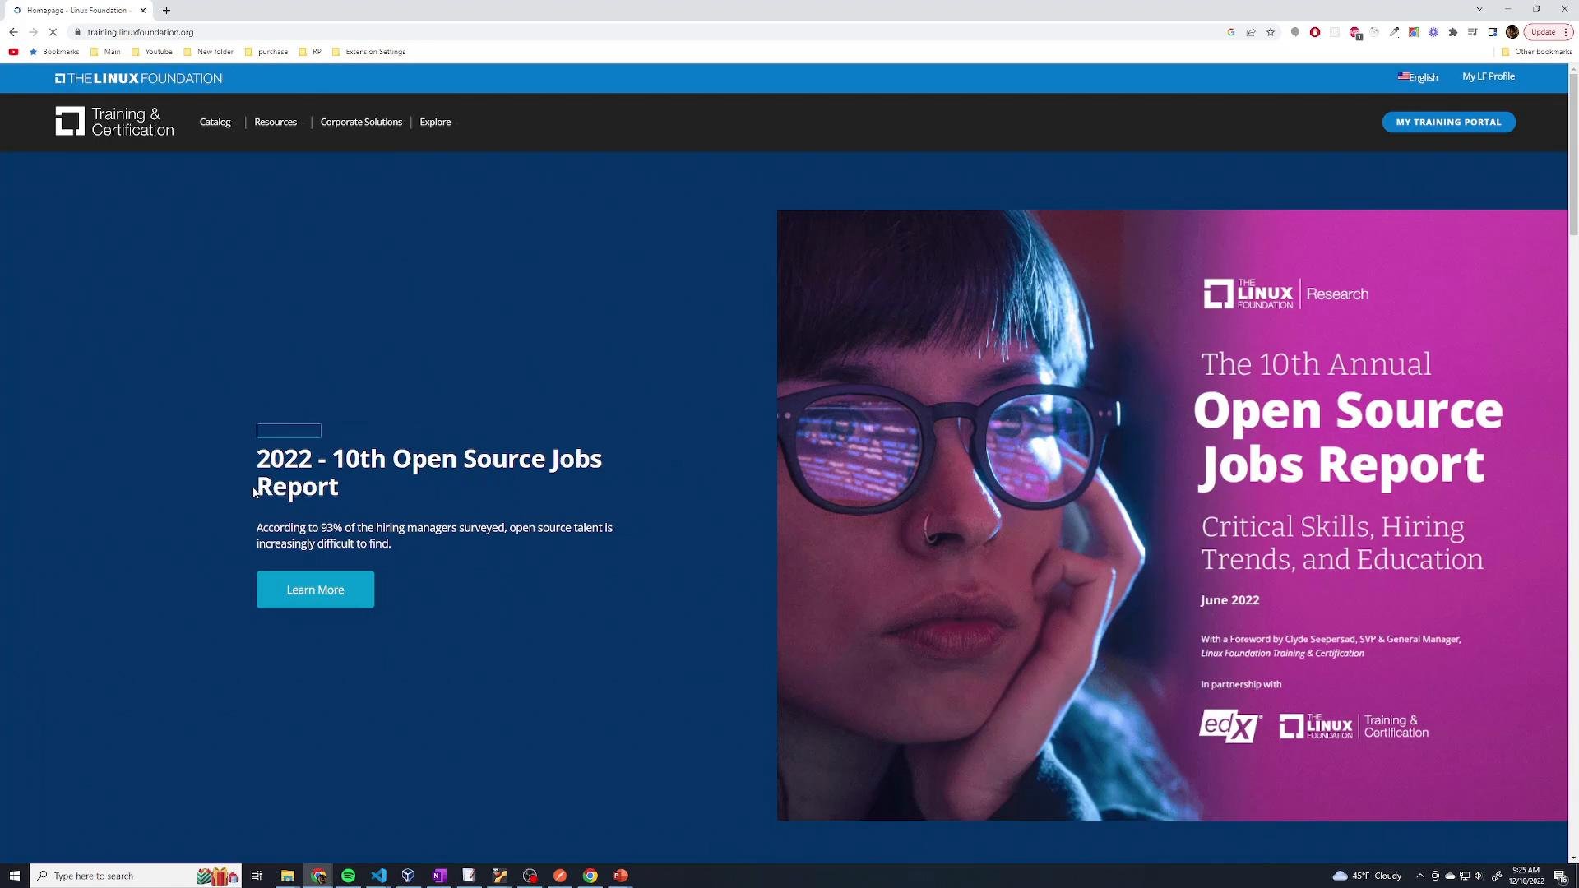1579x888 pixels.
Task: Open Spotify from the taskbar
Action: (348, 876)
